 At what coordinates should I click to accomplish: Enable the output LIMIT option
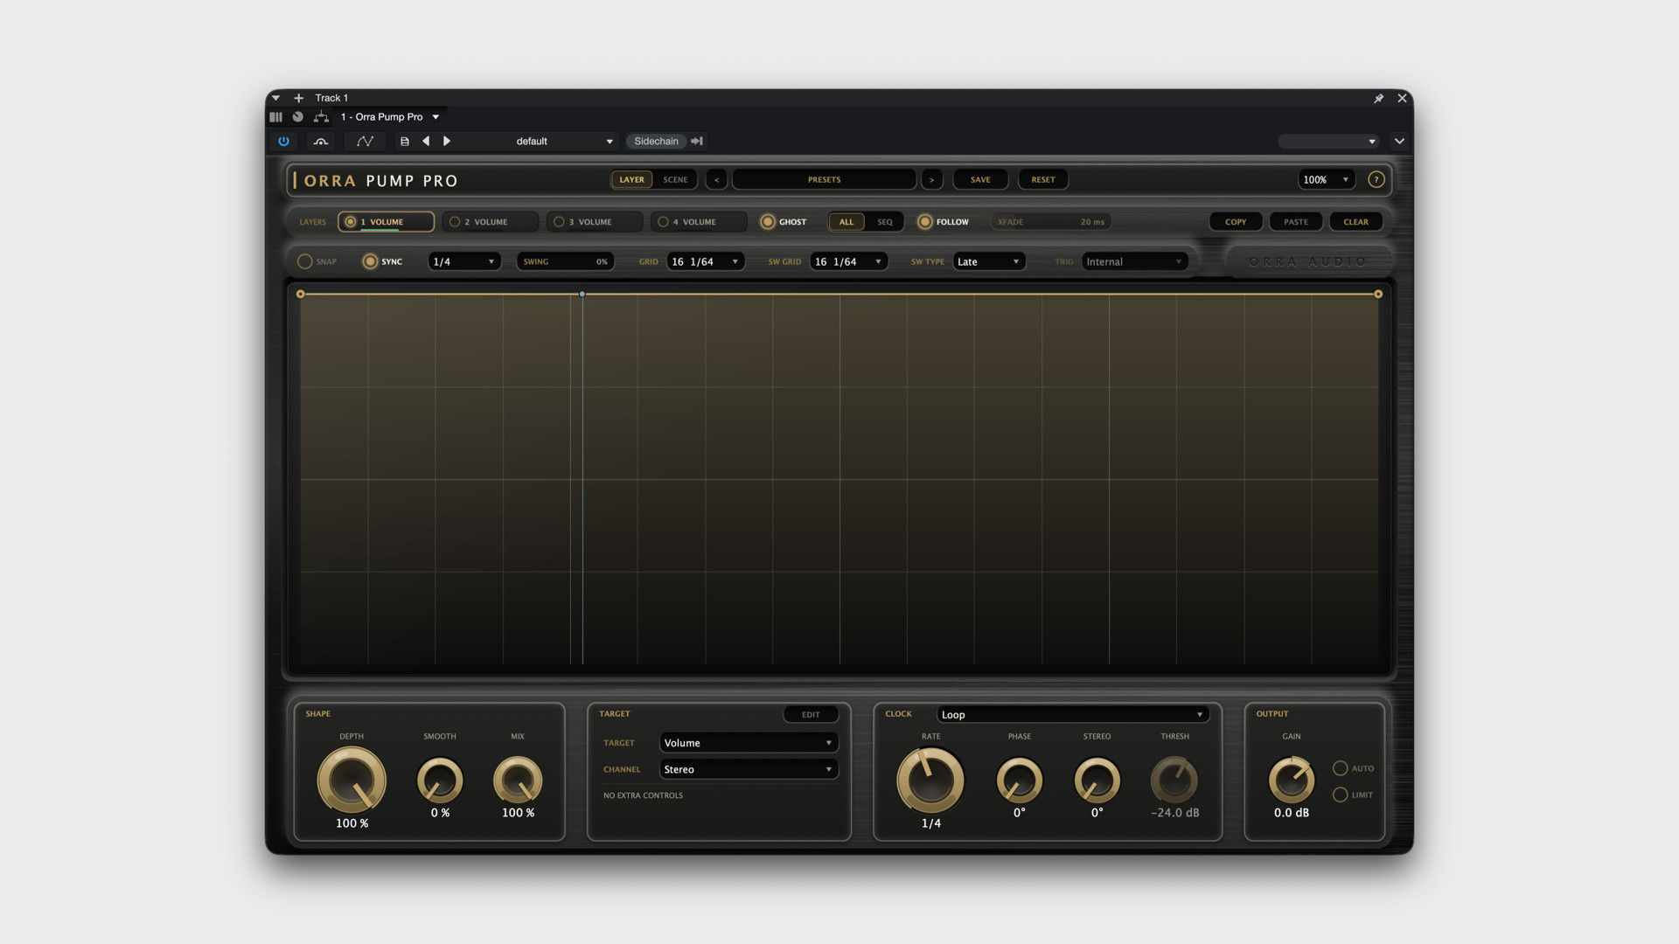[x=1340, y=795]
